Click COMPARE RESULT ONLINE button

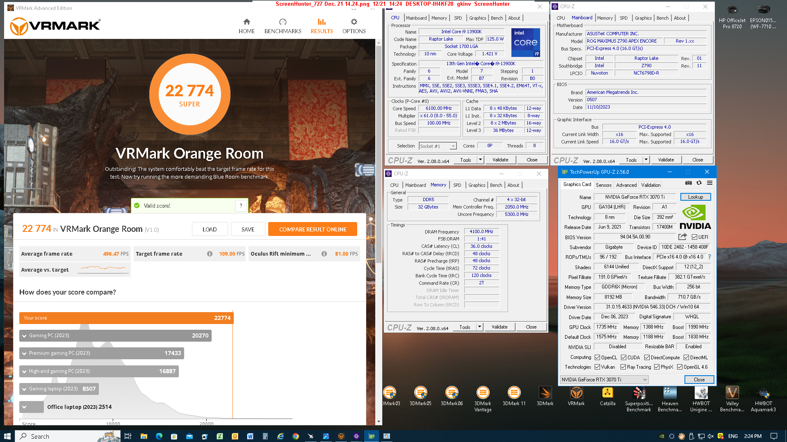click(x=313, y=229)
